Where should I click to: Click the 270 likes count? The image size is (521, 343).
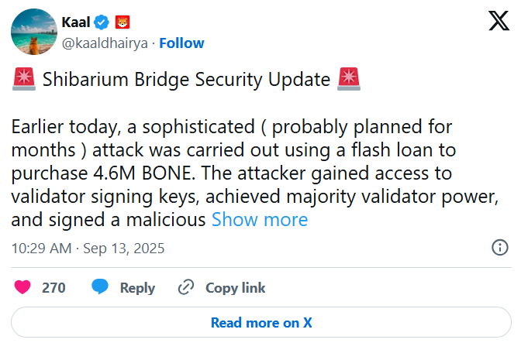(53, 288)
